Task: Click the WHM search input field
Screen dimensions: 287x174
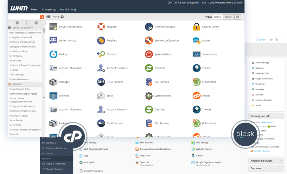Action: 24,17
